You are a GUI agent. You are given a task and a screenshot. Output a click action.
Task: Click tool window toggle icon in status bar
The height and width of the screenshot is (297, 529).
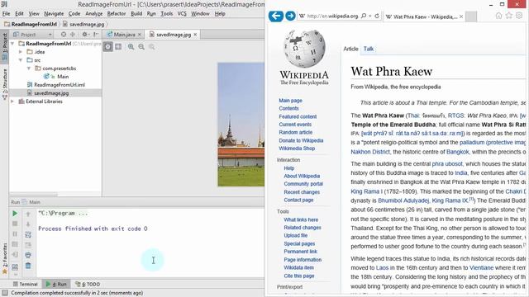pos(5,293)
